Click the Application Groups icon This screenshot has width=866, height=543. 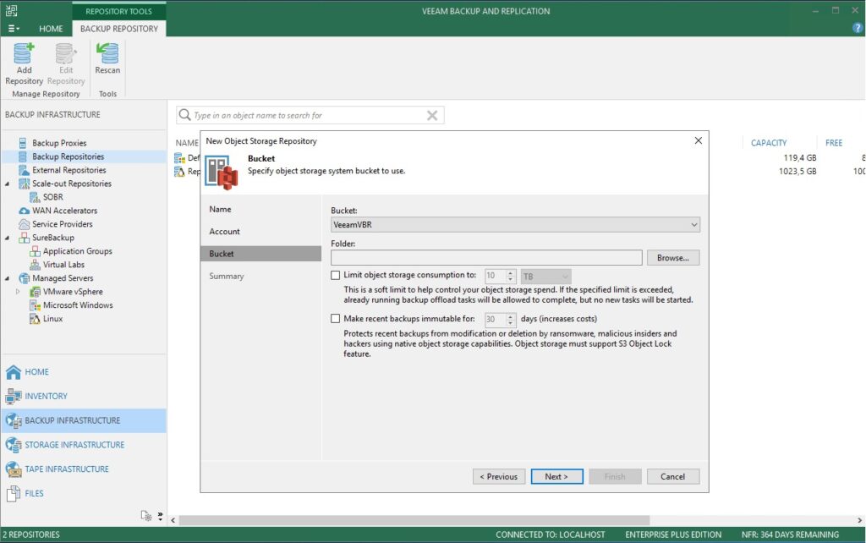(35, 251)
